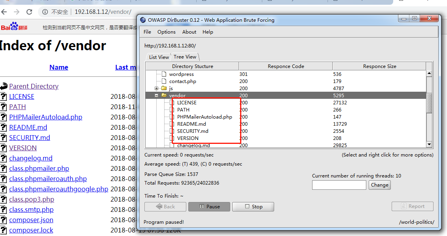The height and width of the screenshot is (236, 447).
Task: Click the browser address bar URL
Action: point(103,12)
